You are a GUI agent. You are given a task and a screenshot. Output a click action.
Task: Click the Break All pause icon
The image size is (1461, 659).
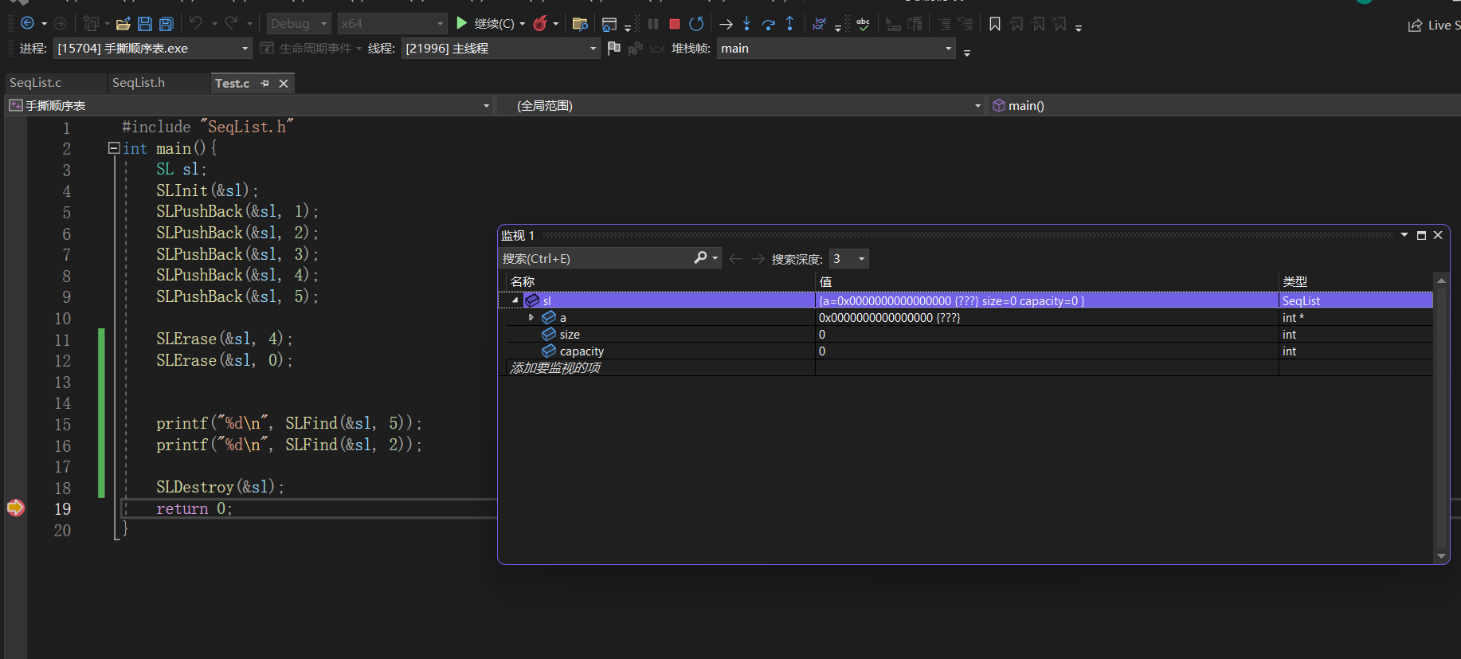(653, 24)
